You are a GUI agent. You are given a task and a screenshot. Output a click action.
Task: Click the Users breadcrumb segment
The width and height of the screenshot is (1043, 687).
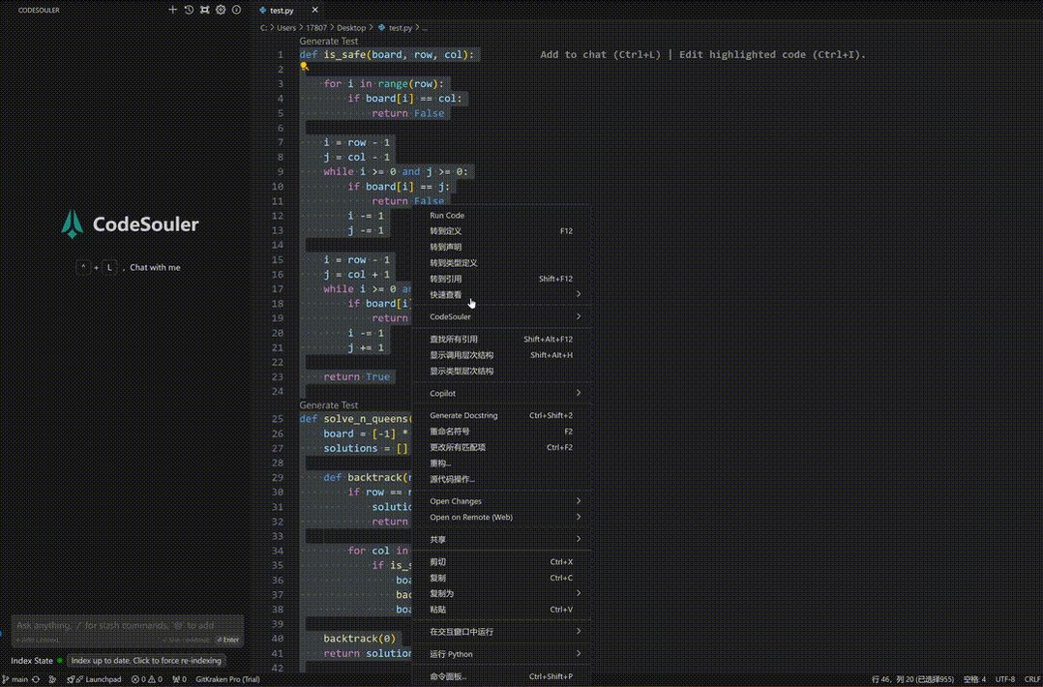click(x=286, y=28)
